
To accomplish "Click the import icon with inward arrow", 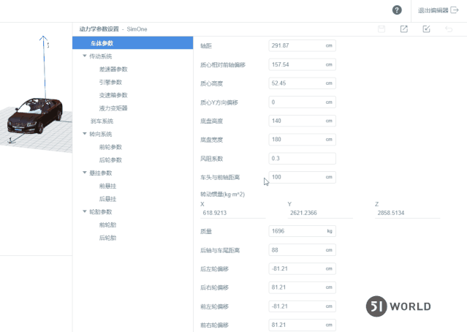I will point(426,29).
